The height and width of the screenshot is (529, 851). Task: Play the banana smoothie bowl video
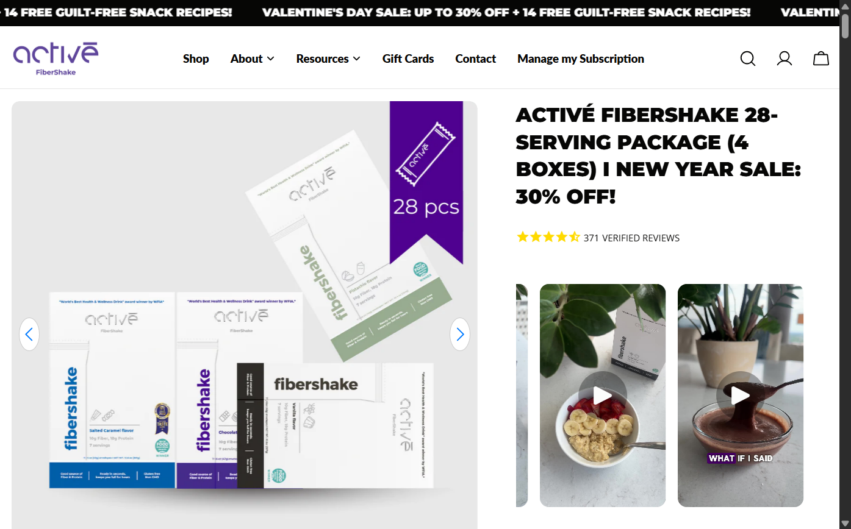pos(603,396)
